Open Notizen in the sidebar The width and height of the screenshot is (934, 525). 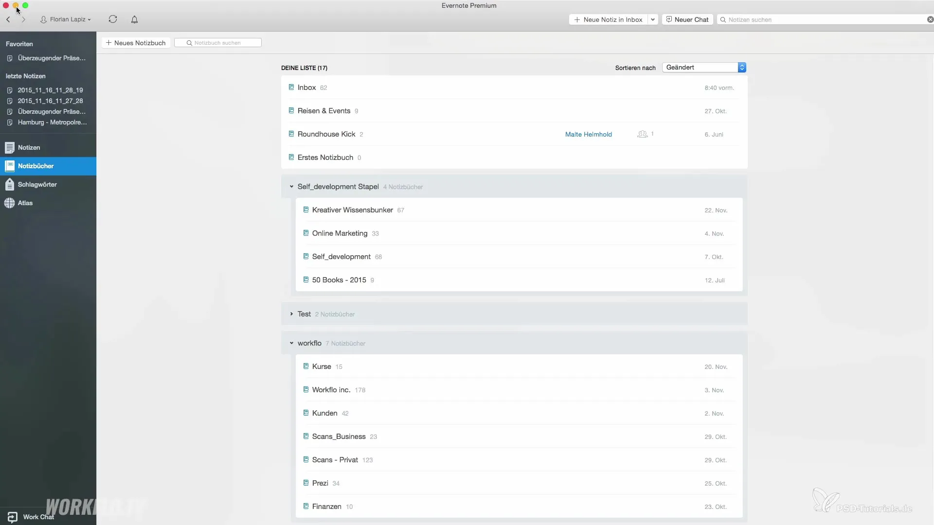(48, 147)
